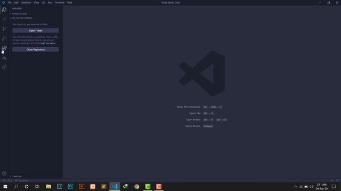Open Google Chrome from the taskbar

click(x=136, y=186)
